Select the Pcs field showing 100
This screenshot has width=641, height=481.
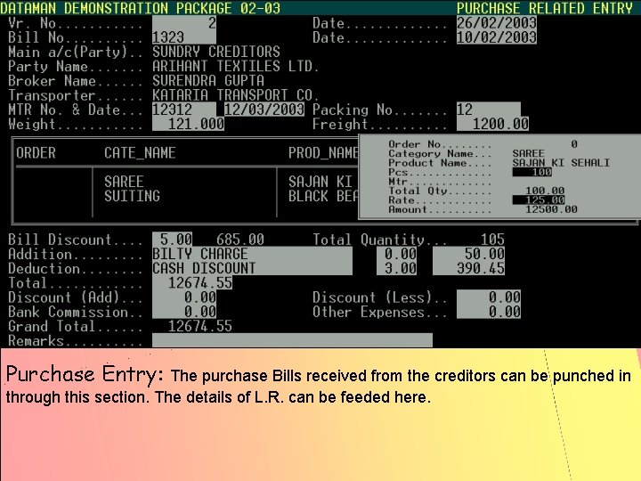(x=531, y=172)
